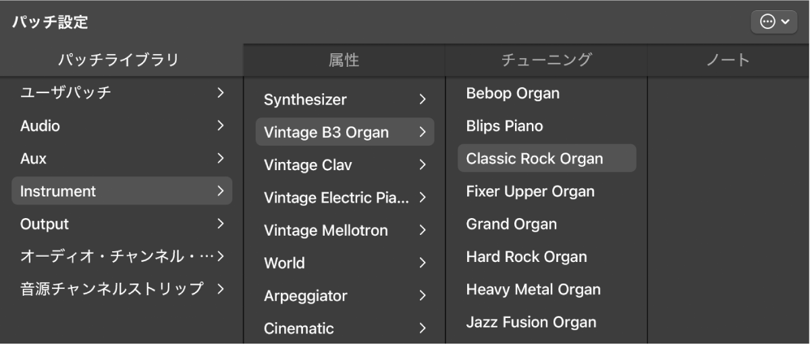The image size is (810, 345).
Task: Select the 音源チャンネルストリップ category
Action: pyautogui.click(x=112, y=289)
